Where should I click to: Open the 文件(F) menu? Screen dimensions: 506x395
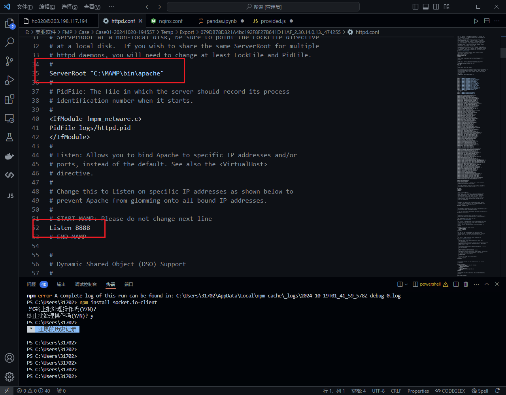(x=25, y=7)
